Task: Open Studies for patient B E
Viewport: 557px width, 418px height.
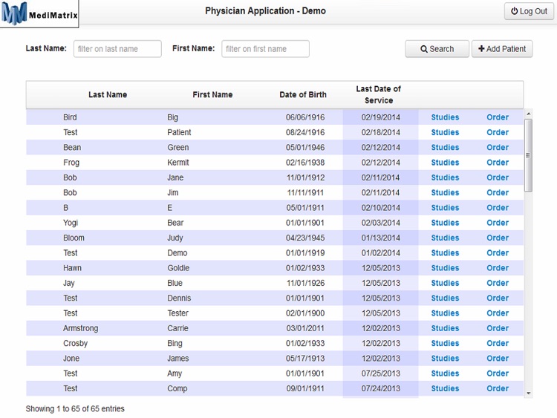Action: [445, 208]
